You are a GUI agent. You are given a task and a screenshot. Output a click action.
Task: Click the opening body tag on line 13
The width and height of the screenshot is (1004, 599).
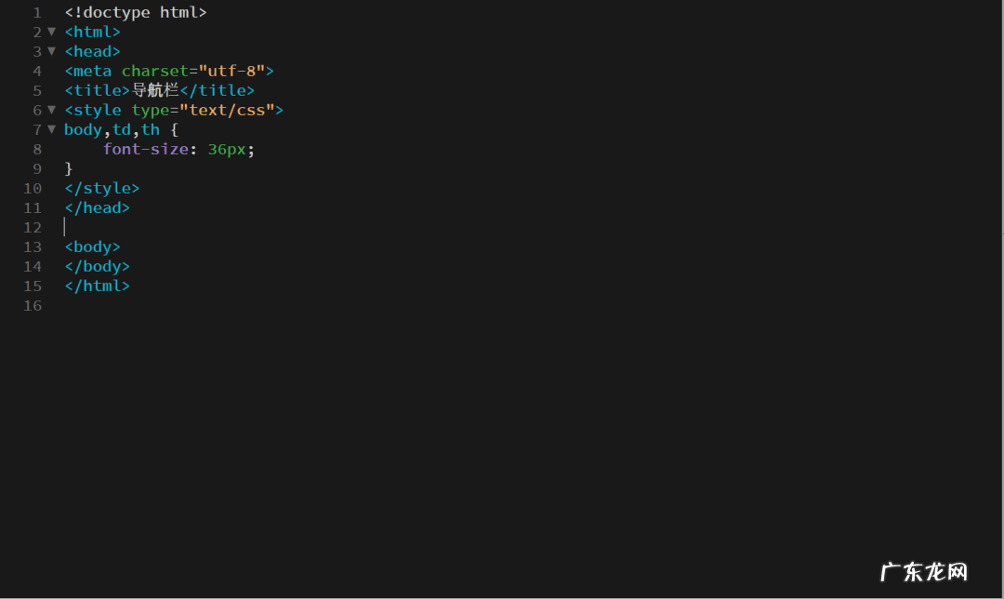(93, 246)
